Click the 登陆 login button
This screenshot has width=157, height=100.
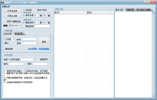point(44,42)
